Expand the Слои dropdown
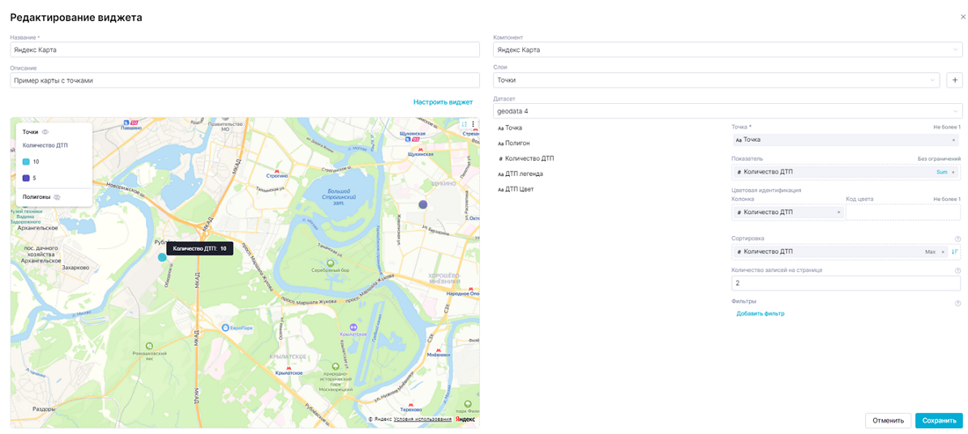The image size is (968, 434). tap(717, 80)
